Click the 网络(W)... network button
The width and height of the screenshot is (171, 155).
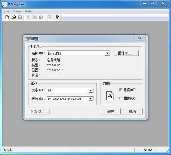[40, 112]
